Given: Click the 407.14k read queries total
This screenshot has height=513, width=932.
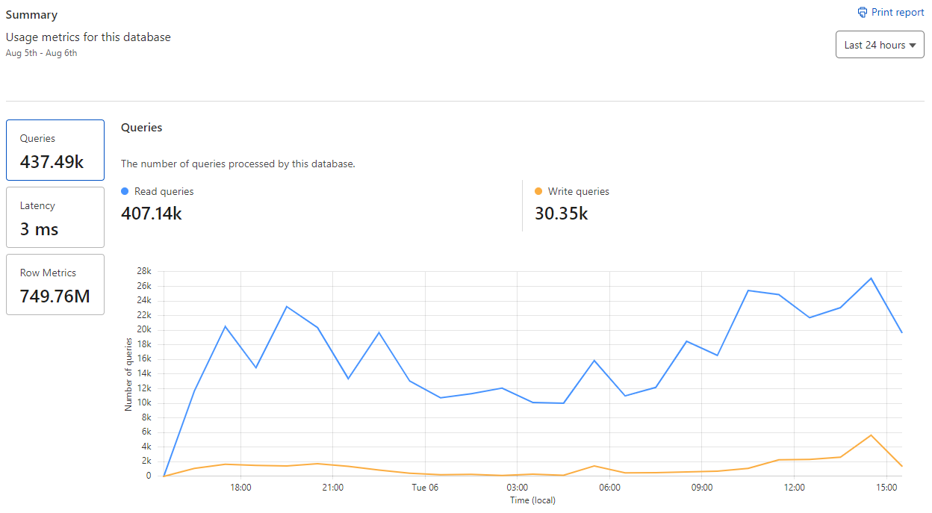Looking at the screenshot, I should click(151, 214).
